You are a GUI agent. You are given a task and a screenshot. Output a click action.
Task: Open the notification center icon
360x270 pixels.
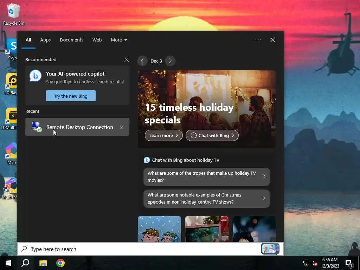(x=349, y=264)
